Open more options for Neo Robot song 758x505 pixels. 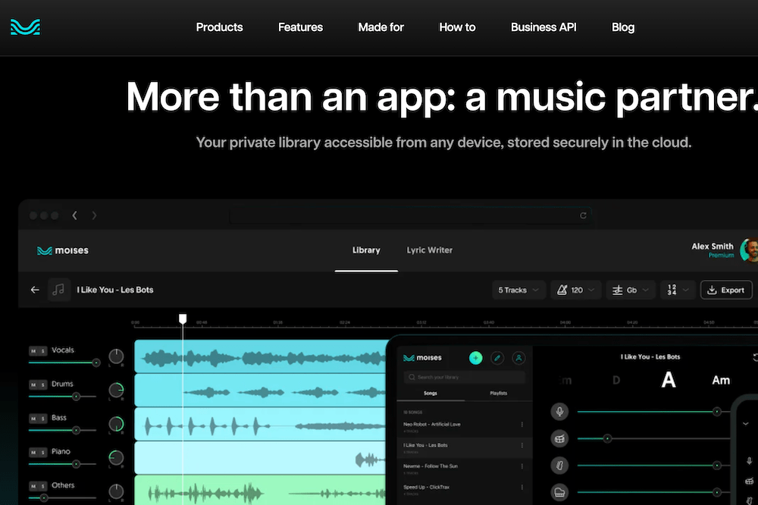(x=522, y=425)
